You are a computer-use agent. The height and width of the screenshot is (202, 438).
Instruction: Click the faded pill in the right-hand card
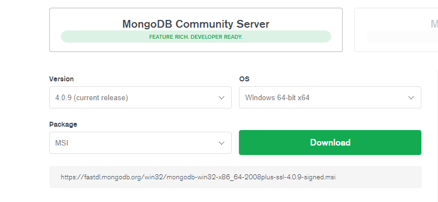pos(402,37)
